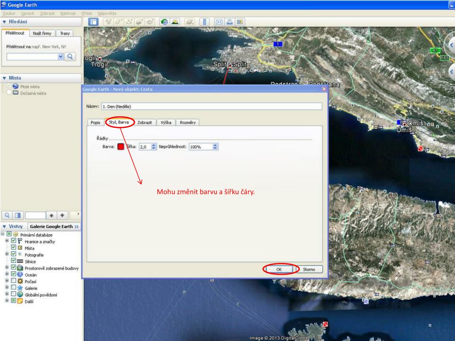Image resolution: width=455 pixels, height=341 pixels.
Task: Click the panel view icon below Místa panel
Action: (x=18, y=215)
